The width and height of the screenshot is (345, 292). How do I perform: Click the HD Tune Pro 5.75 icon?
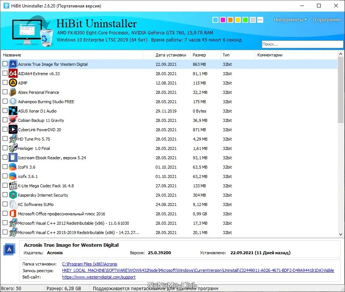click(x=13, y=139)
